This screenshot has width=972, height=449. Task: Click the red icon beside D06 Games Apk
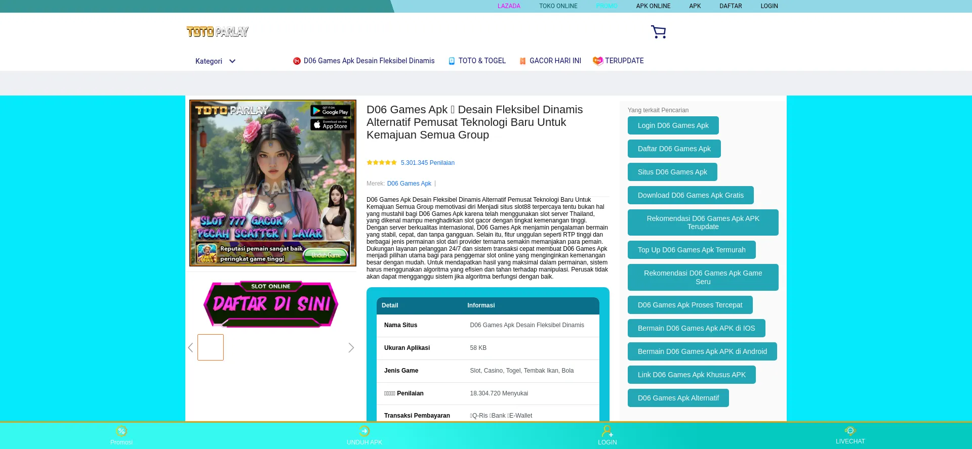pyautogui.click(x=297, y=61)
